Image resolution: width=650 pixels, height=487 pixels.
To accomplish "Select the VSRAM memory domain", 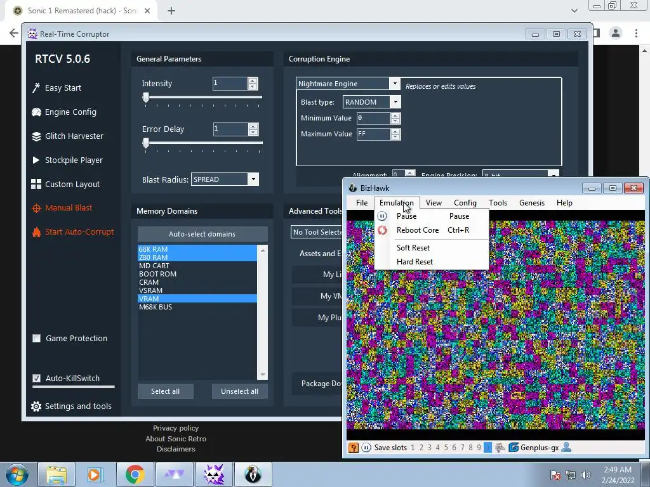I will point(197,290).
